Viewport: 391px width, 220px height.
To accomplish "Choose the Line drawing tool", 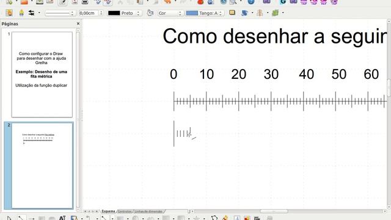I will [20, 218].
